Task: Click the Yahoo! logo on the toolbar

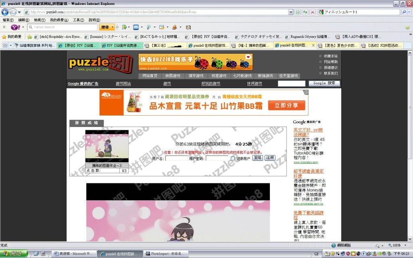Action: coord(15,27)
